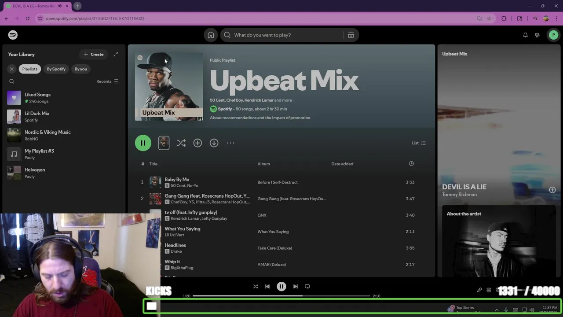Skip to previous track in player bar
Image resolution: width=563 pixels, height=317 pixels.
pos(267,287)
